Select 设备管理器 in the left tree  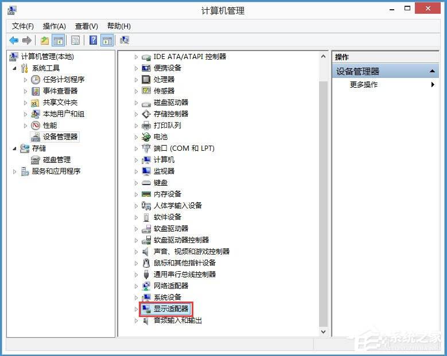click(x=60, y=136)
